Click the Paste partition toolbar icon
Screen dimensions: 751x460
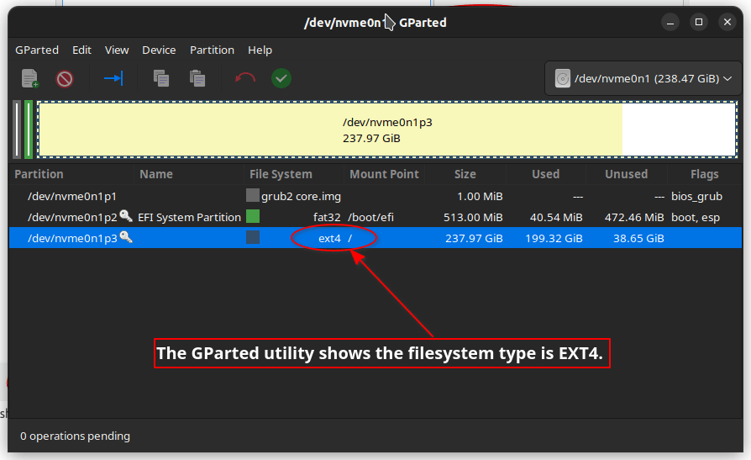click(x=197, y=78)
